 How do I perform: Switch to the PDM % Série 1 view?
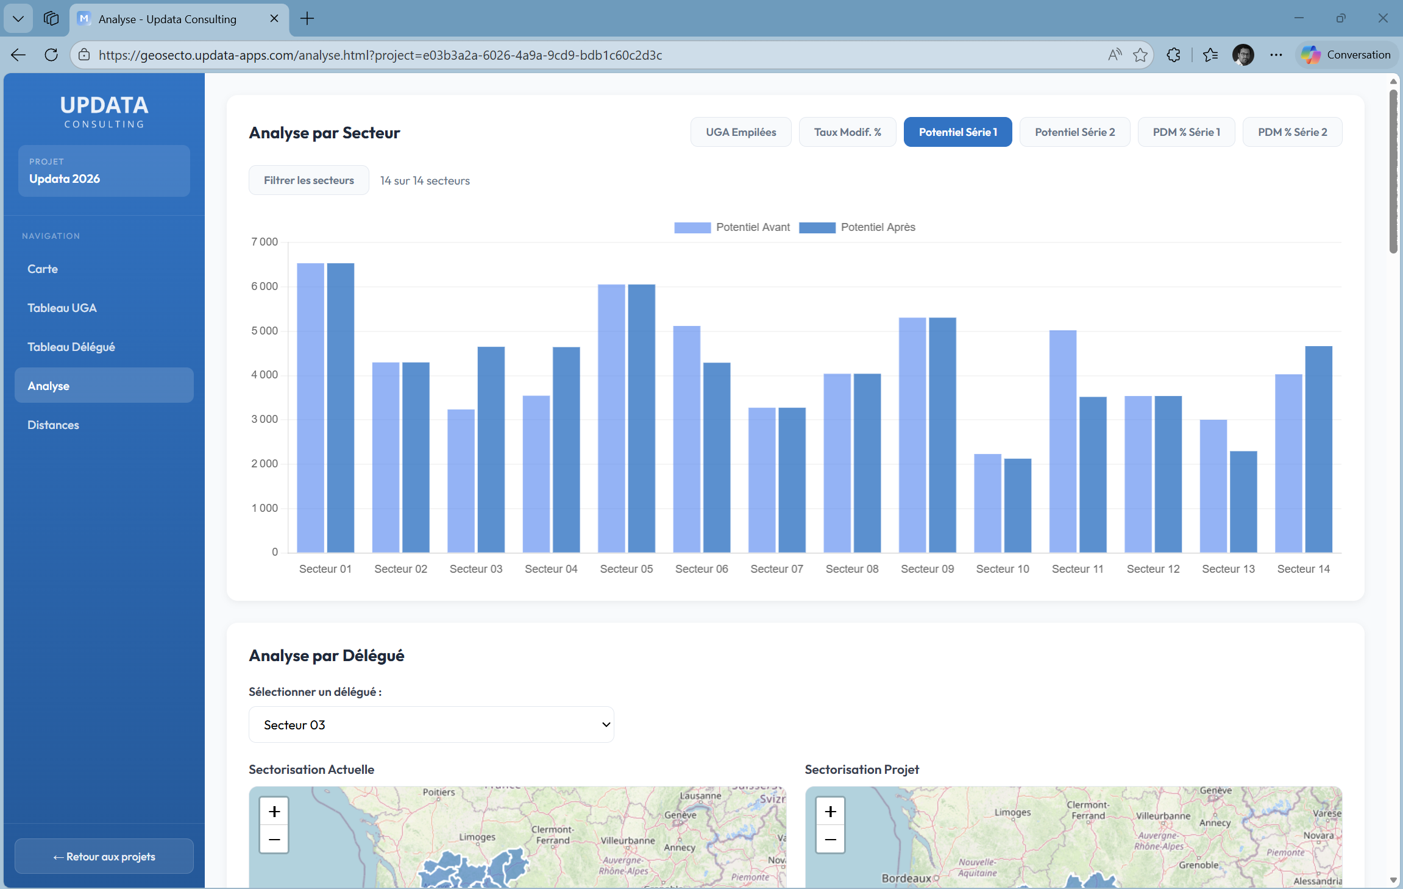tap(1185, 132)
